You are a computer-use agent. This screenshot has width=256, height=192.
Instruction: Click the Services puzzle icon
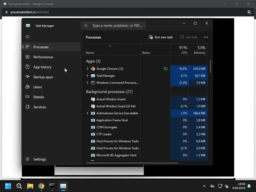[27, 107]
